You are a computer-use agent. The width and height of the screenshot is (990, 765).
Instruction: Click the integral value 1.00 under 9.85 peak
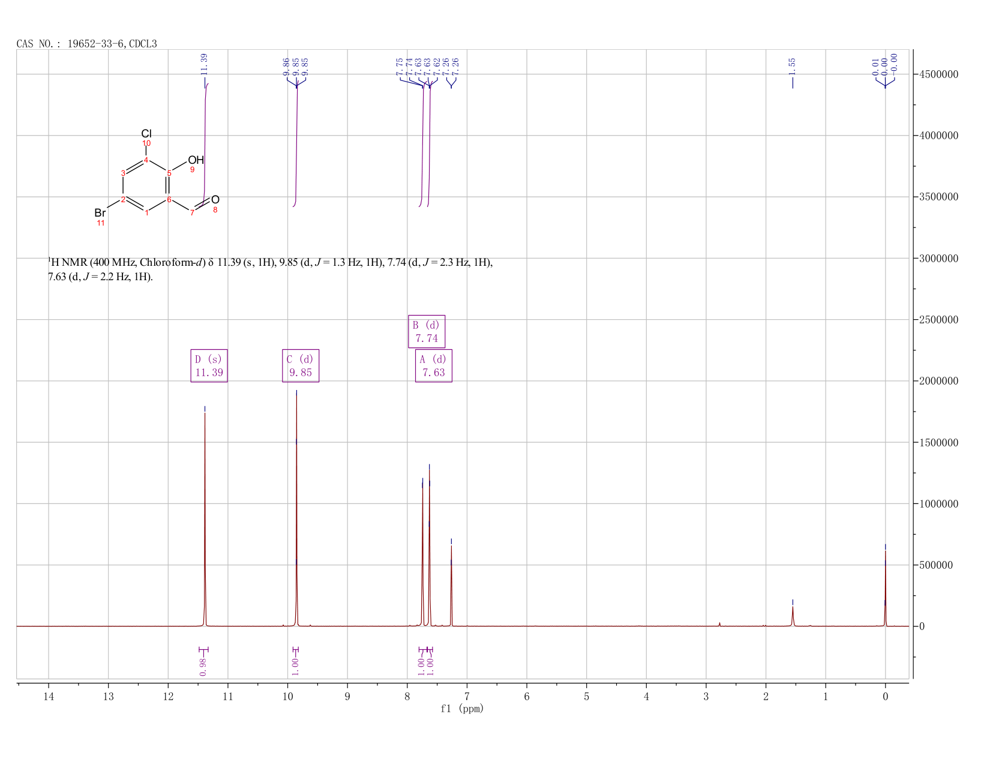(295, 666)
